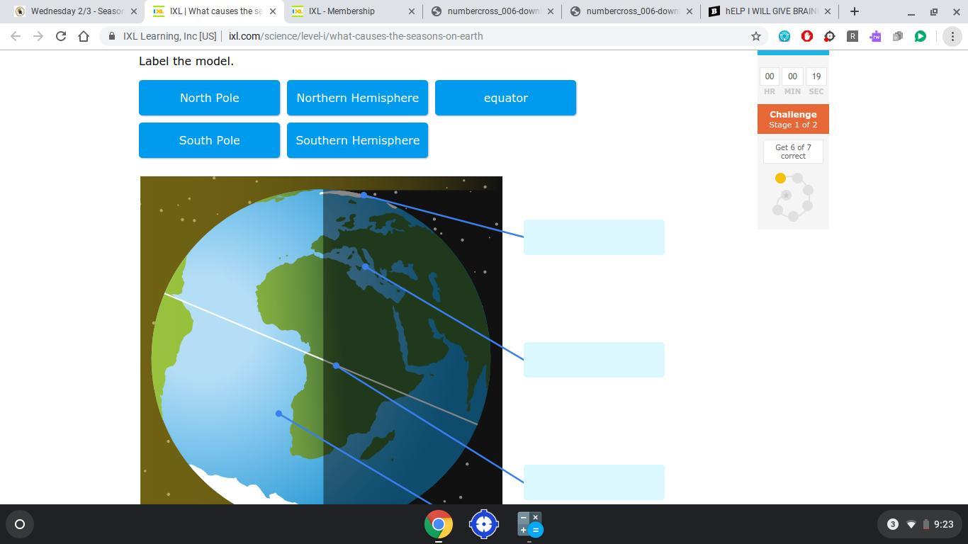Viewport: 968px width, 544px height.
Task: Close the Wednesday 2/3 tab
Action: click(x=134, y=11)
